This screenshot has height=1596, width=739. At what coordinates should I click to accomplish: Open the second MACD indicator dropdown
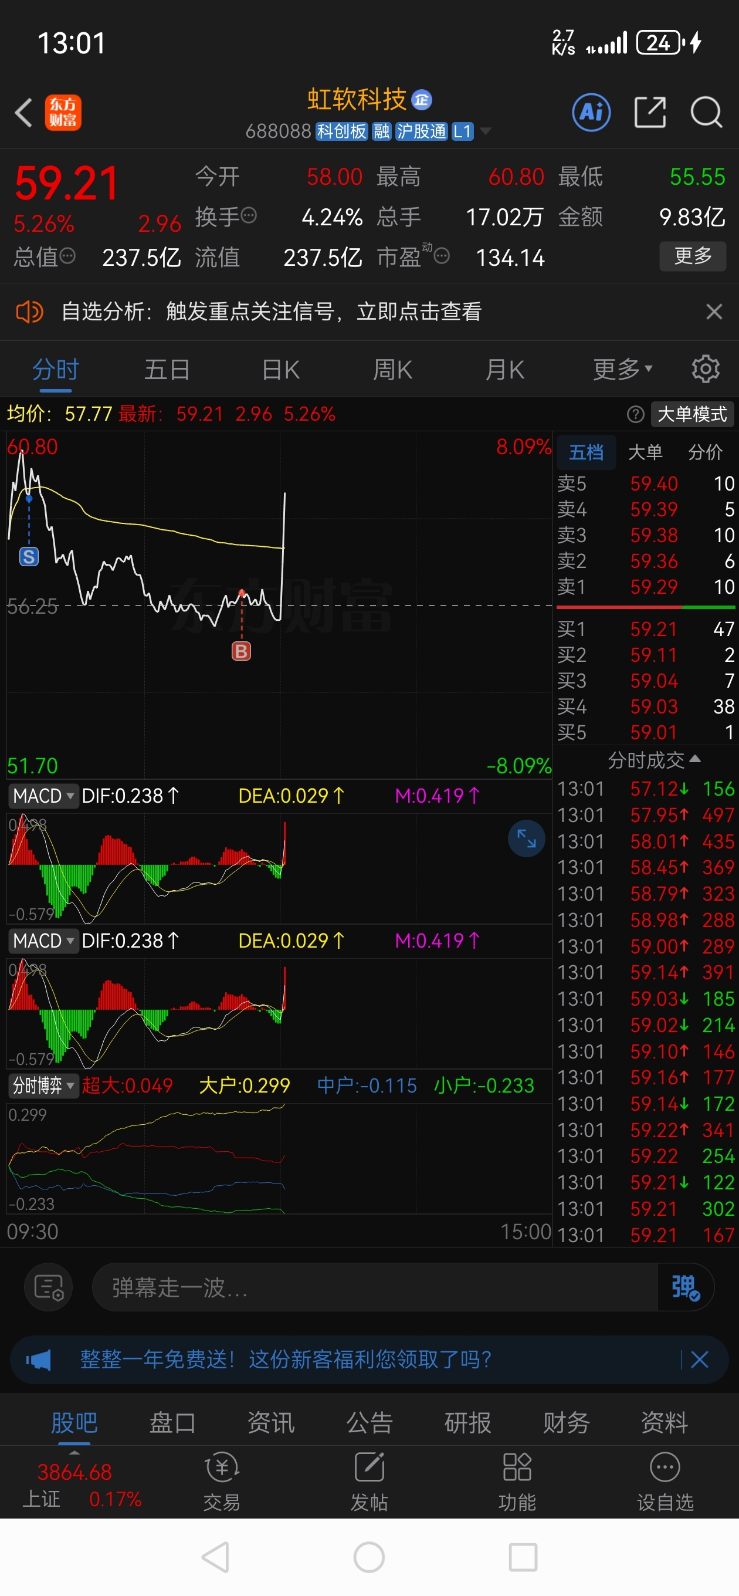pyautogui.click(x=43, y=941)
